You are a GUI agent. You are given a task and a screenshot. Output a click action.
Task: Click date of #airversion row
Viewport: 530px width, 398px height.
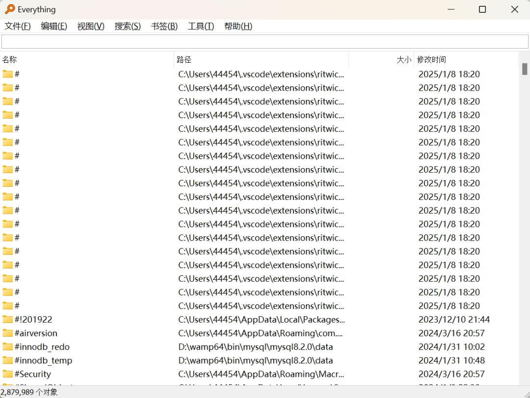pos(451,333)
